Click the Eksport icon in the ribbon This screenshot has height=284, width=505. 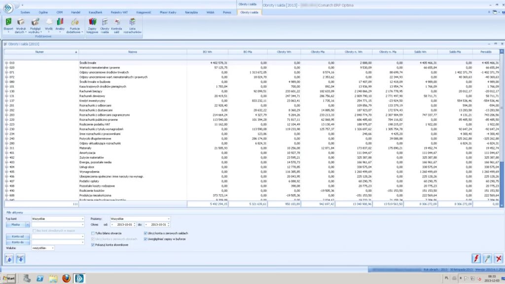[8, 22]
